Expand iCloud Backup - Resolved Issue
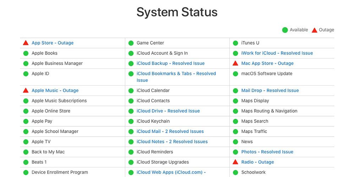The height and width of the screenshot is (177, 355). pyautogui.click(x=170, y=63)
